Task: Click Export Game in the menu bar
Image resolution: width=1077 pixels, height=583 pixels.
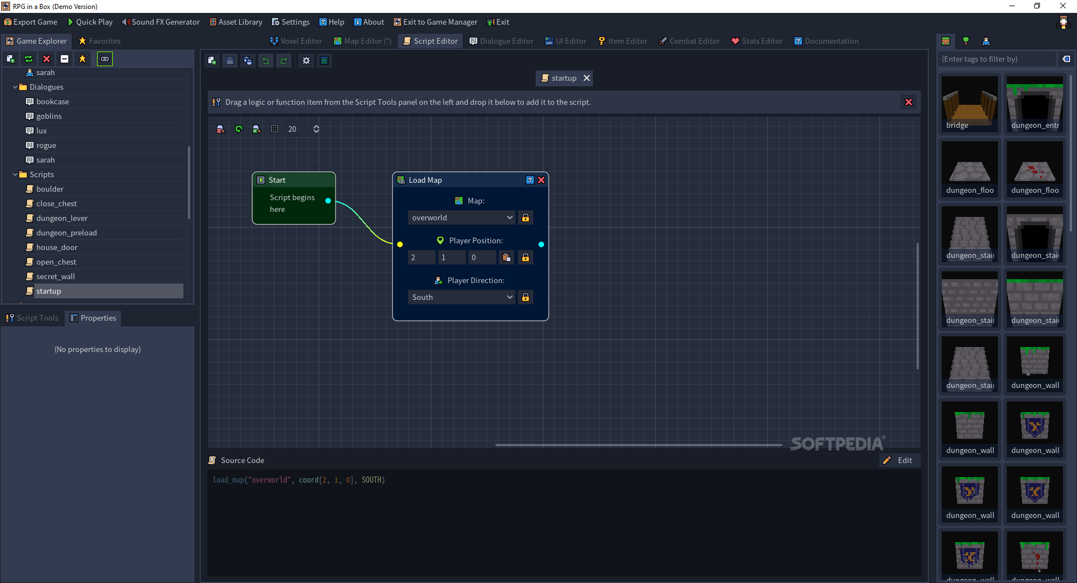Action: tap(30, 22)
